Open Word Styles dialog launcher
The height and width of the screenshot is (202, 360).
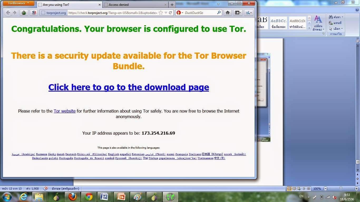324,34
